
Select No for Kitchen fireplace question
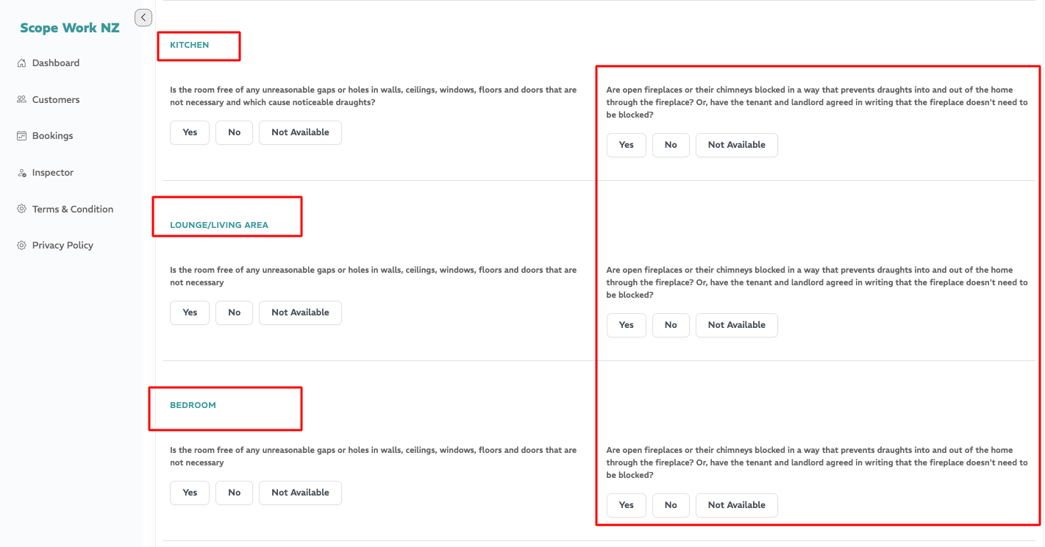[671, 145]
